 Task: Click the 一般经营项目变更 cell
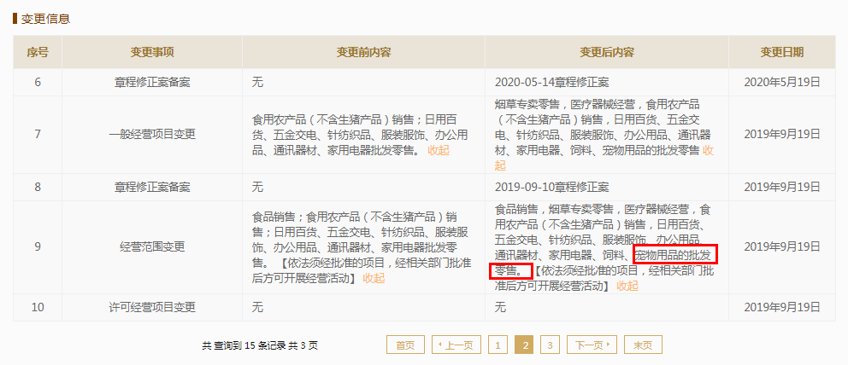pyautogui.click(x=152, y=135)
